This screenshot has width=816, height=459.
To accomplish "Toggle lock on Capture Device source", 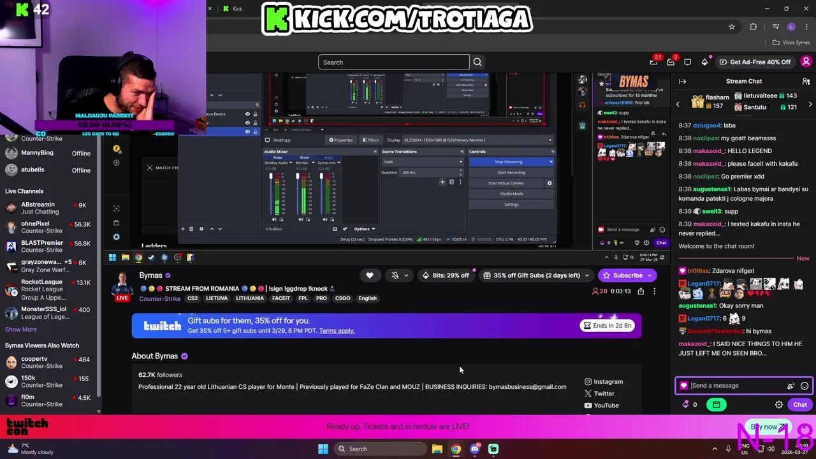I will tap(255, 114).
